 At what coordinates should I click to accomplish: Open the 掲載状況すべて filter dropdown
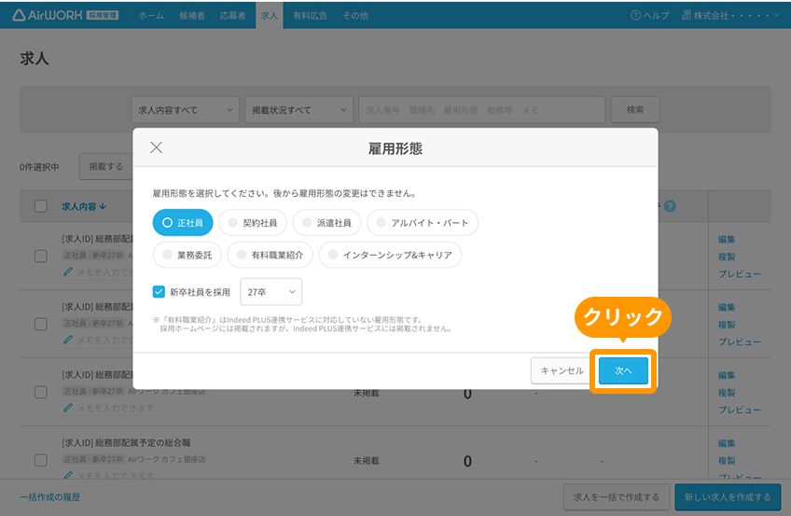[298, 109]
